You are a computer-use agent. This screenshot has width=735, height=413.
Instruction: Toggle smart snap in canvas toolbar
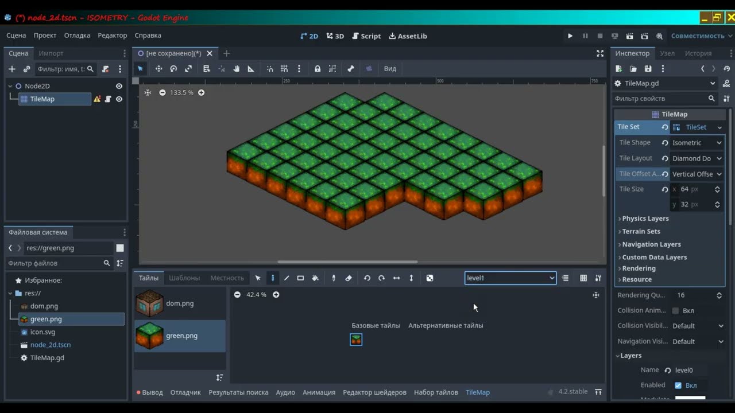(x=270, y=68)
